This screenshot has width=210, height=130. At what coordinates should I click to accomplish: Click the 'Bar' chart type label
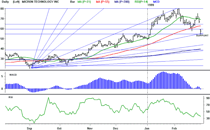coord(73,2)
